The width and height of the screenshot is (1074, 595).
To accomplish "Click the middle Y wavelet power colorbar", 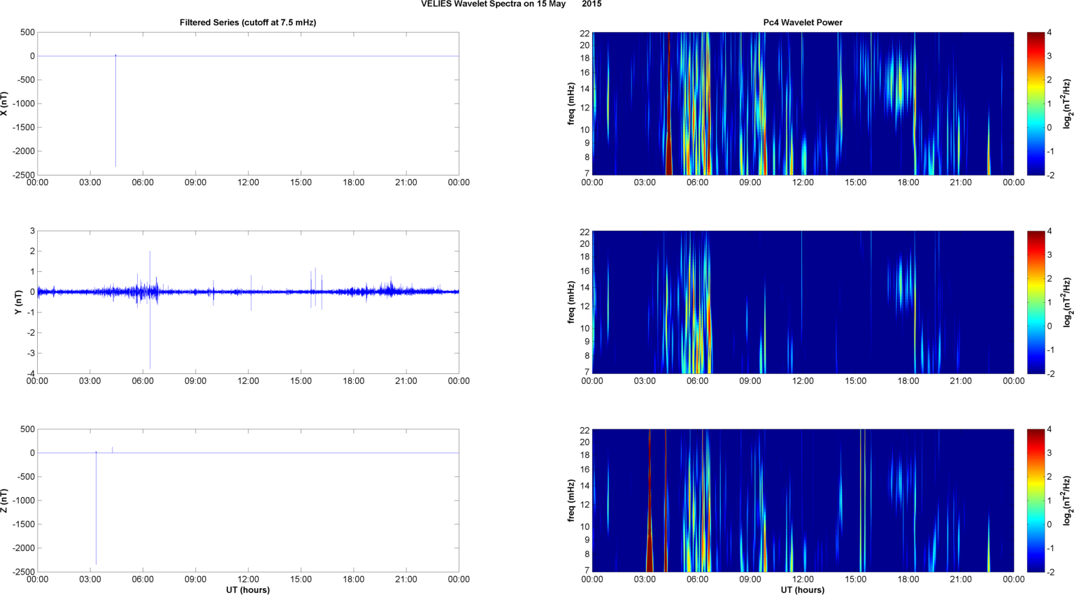I will 1036,302.
